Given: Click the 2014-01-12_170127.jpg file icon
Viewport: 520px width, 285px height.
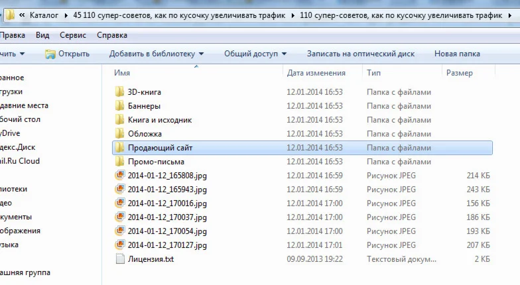Looking at the screenshot, I should point(119,245).
